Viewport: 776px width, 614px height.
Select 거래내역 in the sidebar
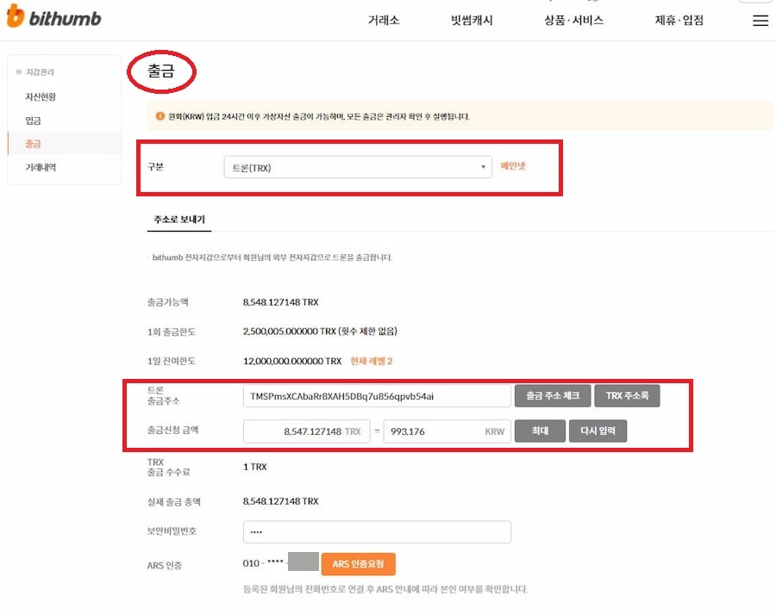(41, 167)
